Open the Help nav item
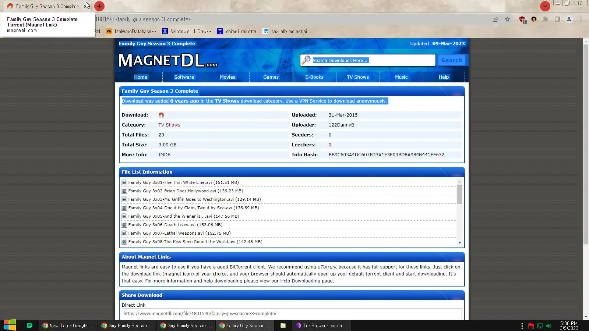Screen dimensions: 589x331 point(444,77)
